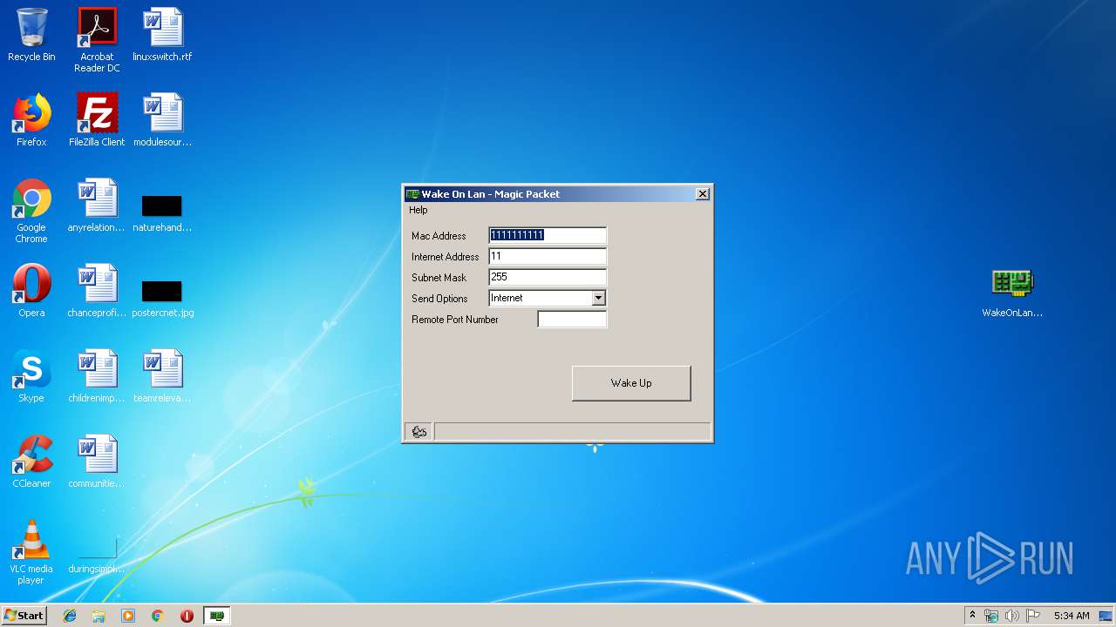The image size is (1116, 627).
Task: Open the FileZilla Client shortcut
Action: pos(97,120)
